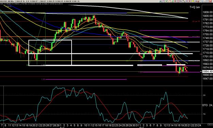The height and width of the screenshot is (128, 213).
Task: Click the 1683 price axis label
Action: tap(208, 64)
